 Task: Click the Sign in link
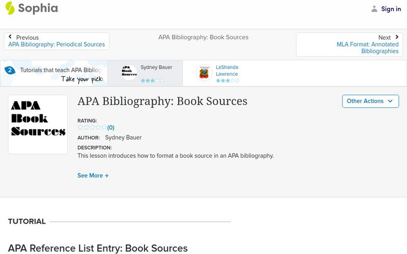tap(391, 9)
